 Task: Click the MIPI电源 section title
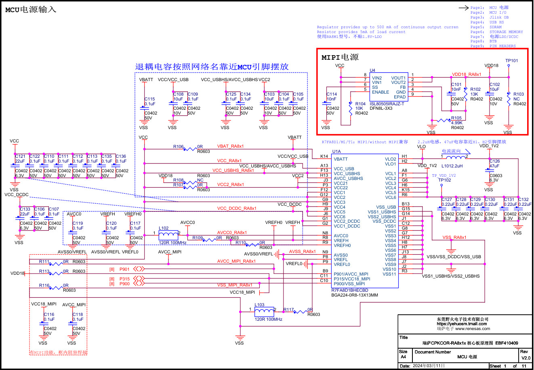click(x=340, y=57)
